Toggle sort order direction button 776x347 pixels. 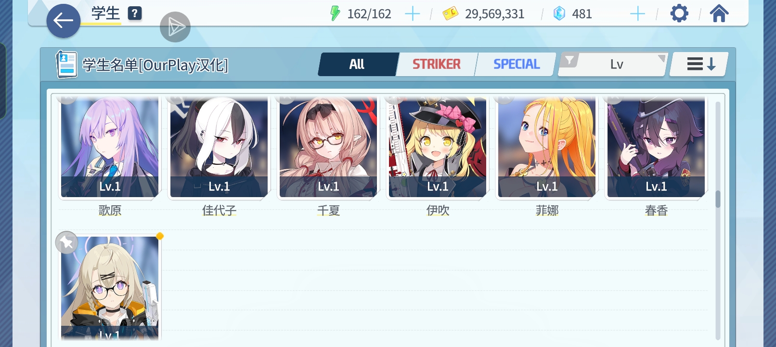click(699, 64)
